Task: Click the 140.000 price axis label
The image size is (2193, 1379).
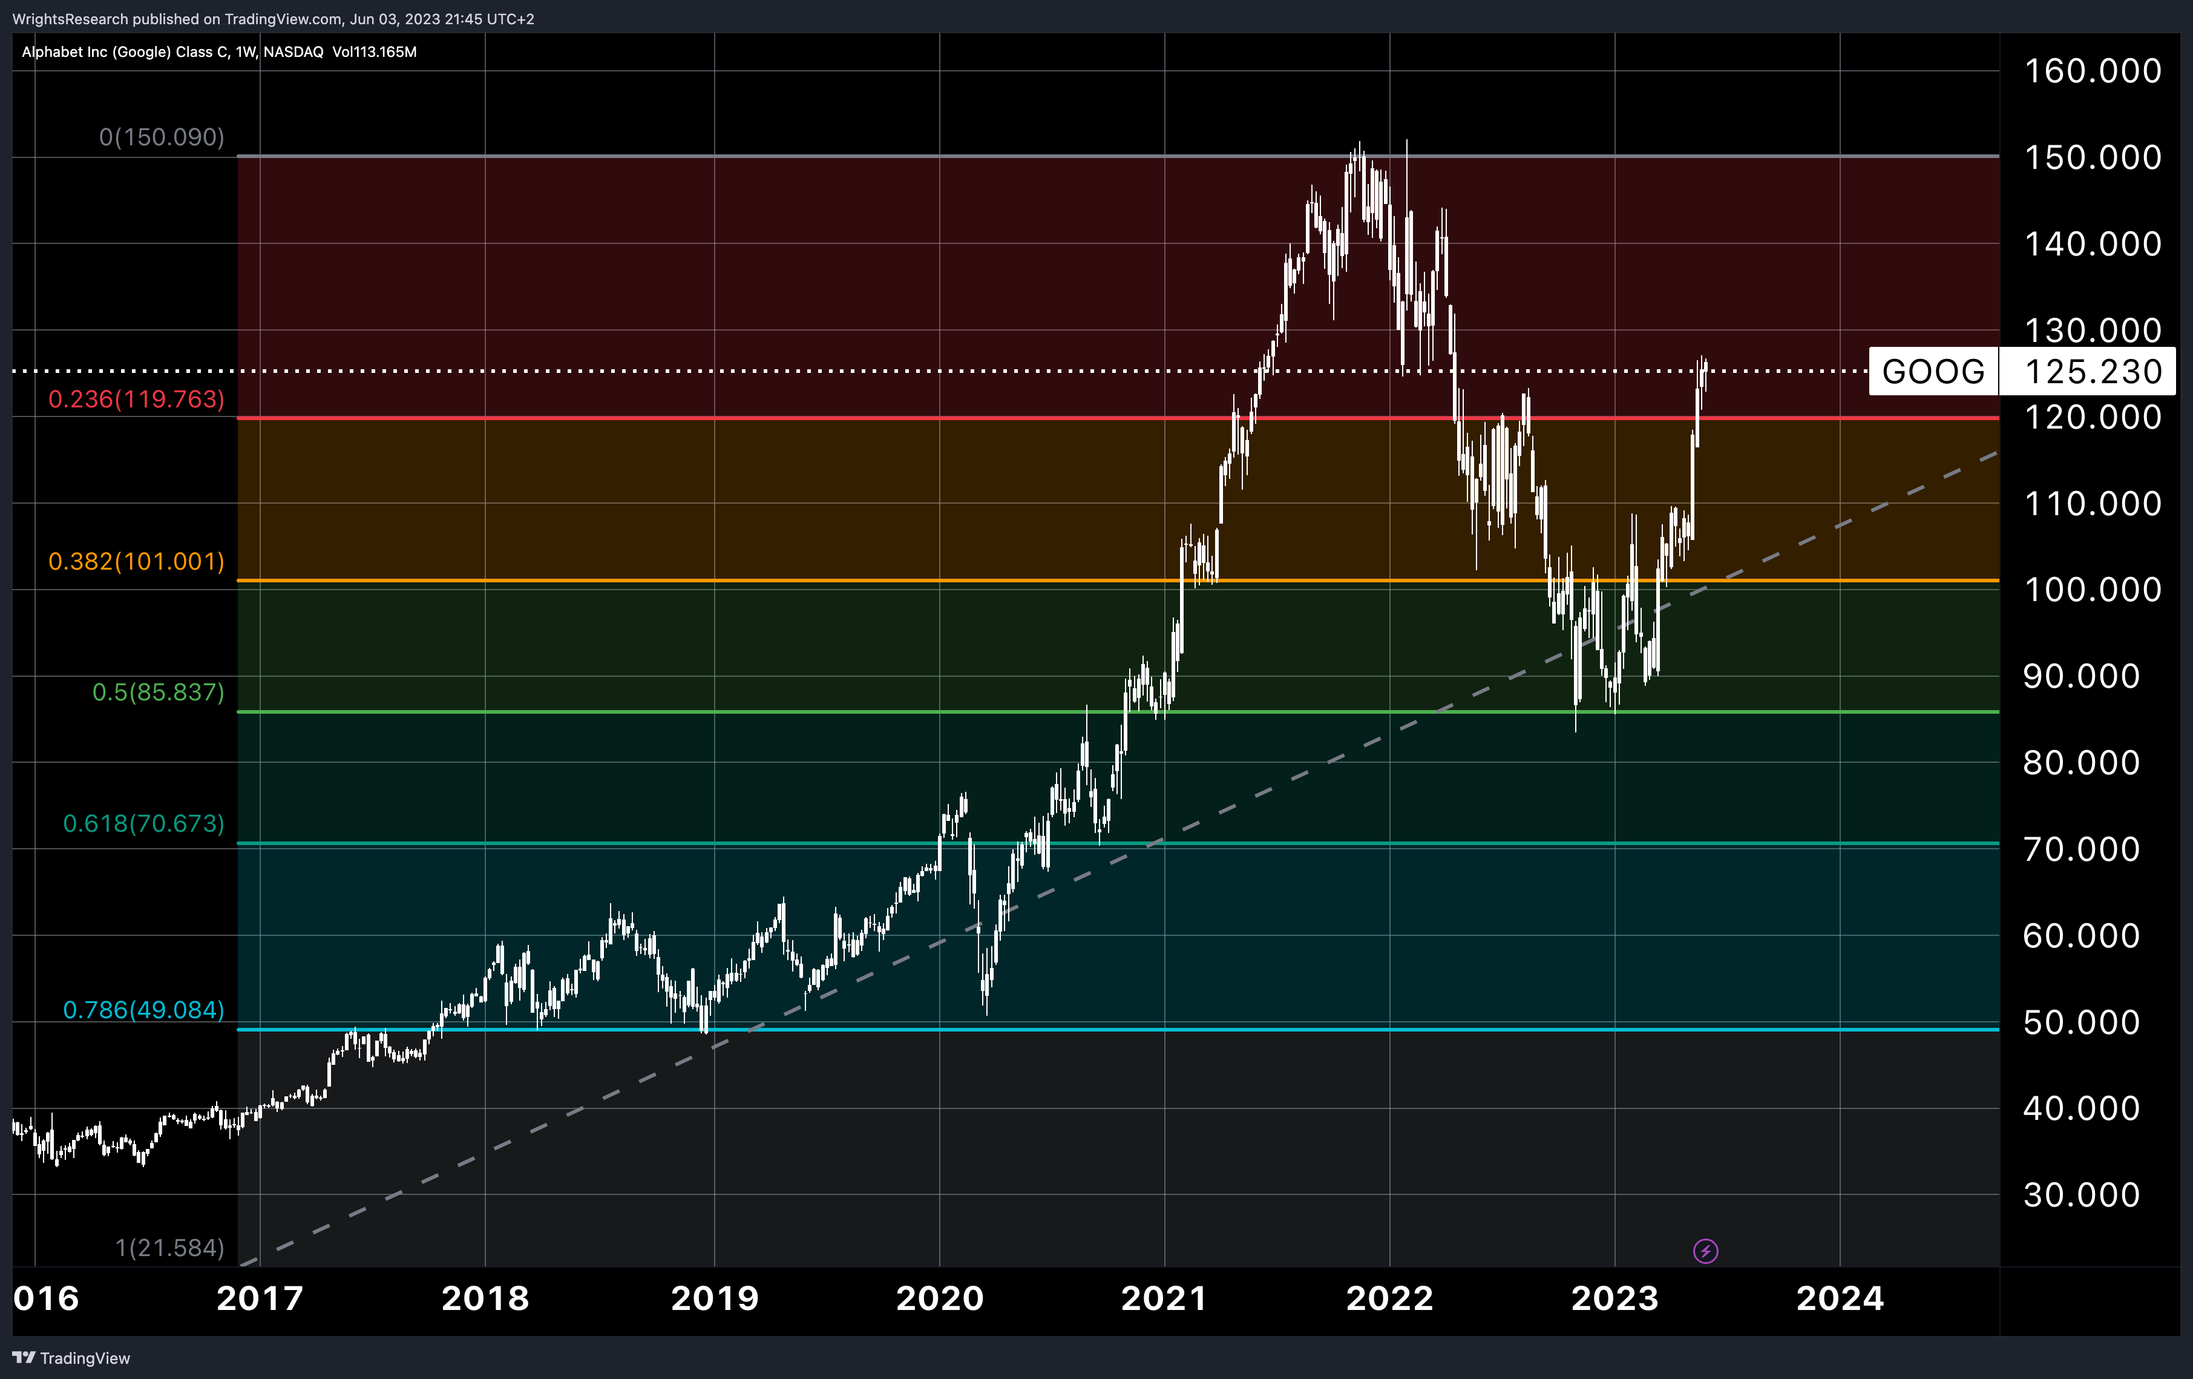Action: (x=2092, y=244)
